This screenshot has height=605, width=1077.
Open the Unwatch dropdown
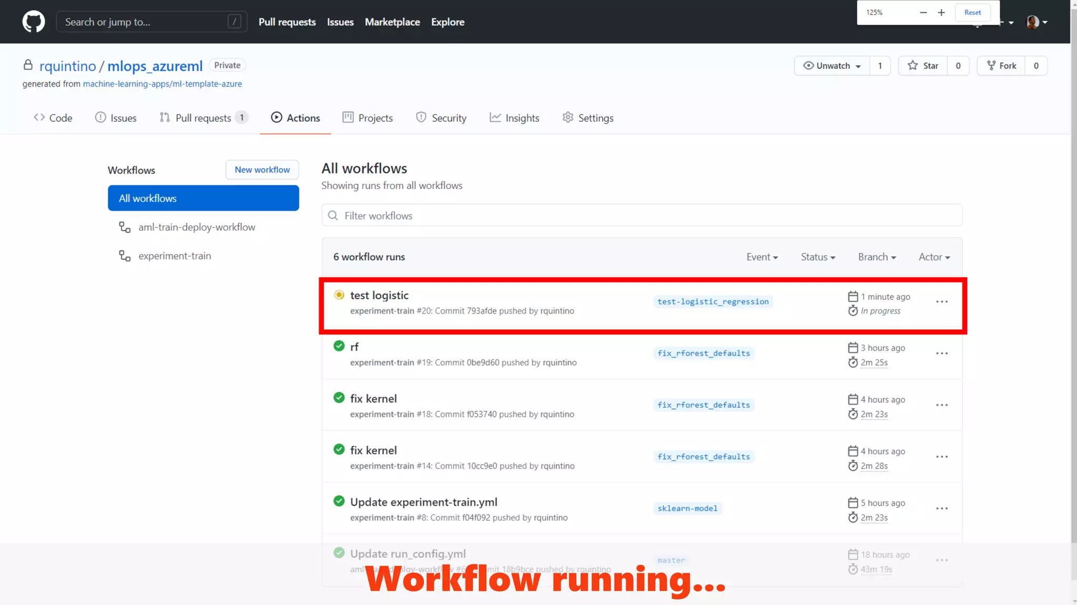pos(832,66)
